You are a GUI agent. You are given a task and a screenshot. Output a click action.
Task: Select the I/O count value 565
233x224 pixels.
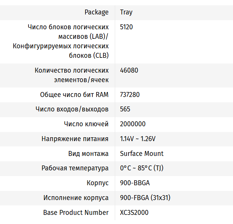125,109
